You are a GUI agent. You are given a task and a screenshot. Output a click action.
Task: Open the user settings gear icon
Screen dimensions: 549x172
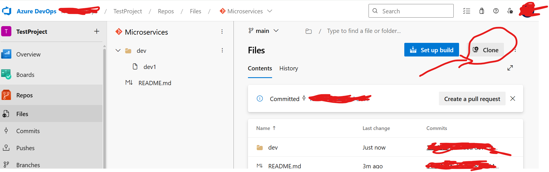click(510, 11)
